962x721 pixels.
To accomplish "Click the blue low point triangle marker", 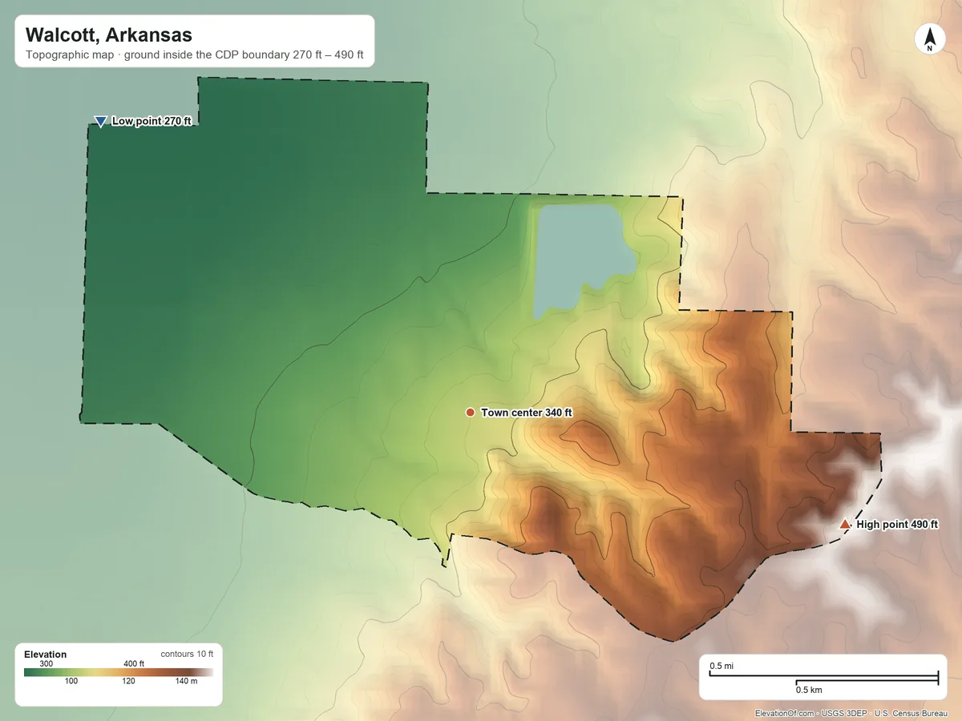I will [100, 122].
